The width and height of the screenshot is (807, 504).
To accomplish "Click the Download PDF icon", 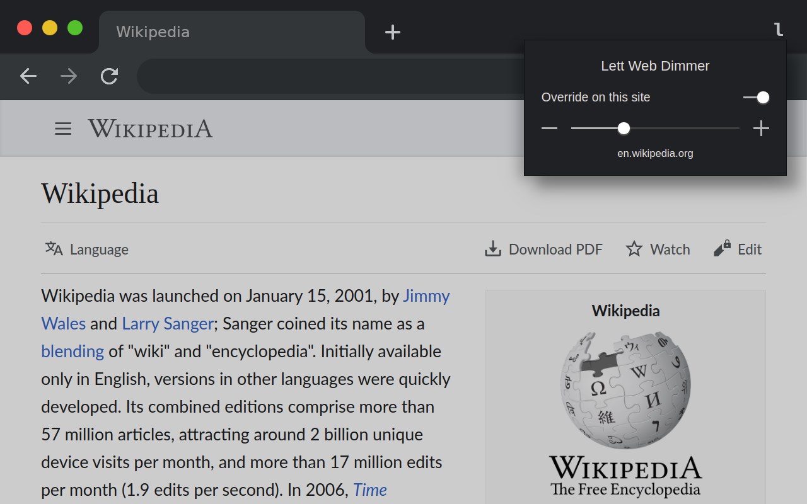I will 492,249.
